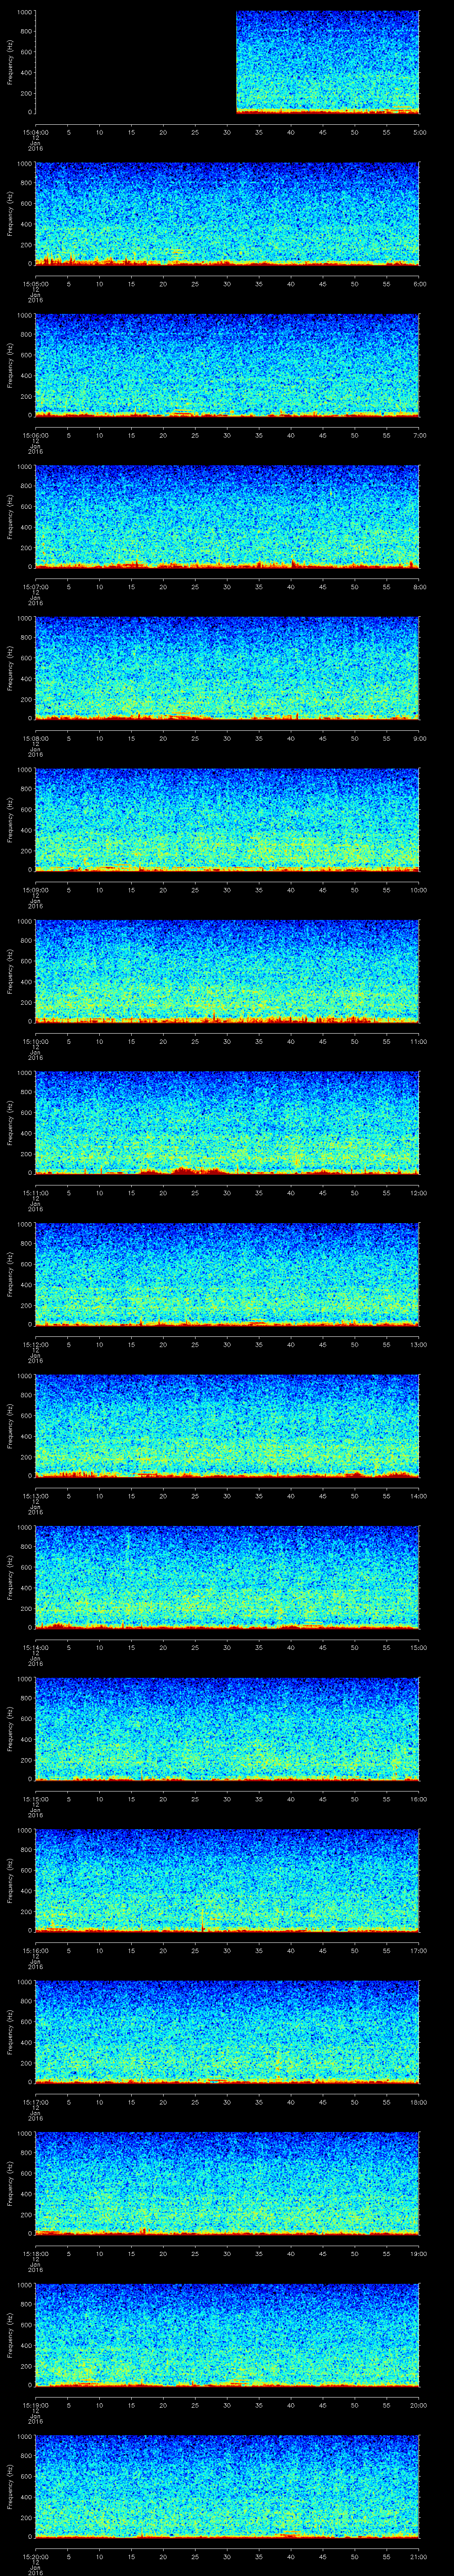Click the spectrogram panel starting at 15:08:00
The width and height of the screenshot is (454, 2576).
pyautogui.click(x=227, y=668)
